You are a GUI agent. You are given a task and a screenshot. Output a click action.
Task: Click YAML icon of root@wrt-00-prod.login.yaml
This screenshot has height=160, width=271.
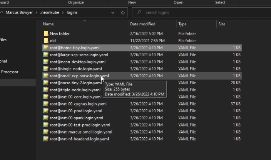pos(46,111)
